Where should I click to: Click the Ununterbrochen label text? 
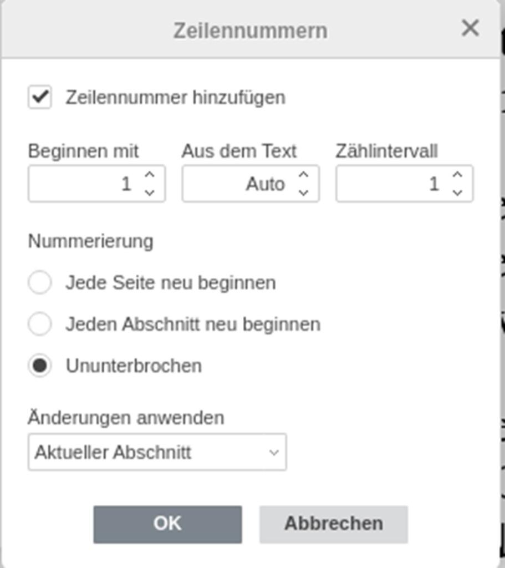[134, 366]
